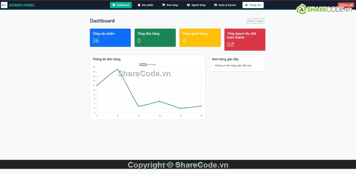Open the Người dùng section
Screen dimensions: 356x174
click(x=196, y=5)
